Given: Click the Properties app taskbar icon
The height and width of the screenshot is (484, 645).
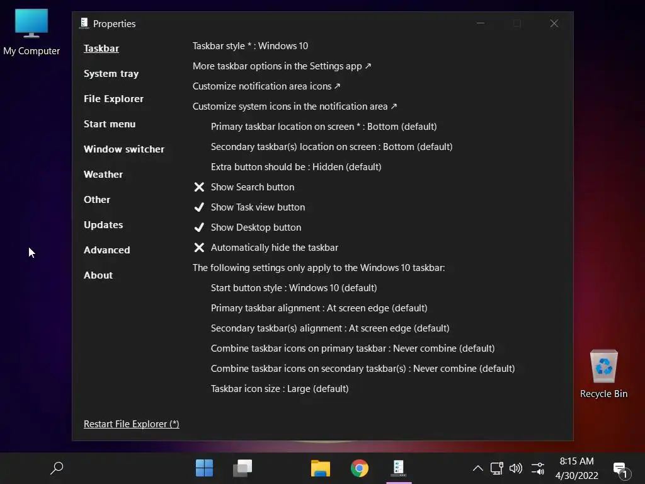Looking at the screenshot, I should pos(398,468).
